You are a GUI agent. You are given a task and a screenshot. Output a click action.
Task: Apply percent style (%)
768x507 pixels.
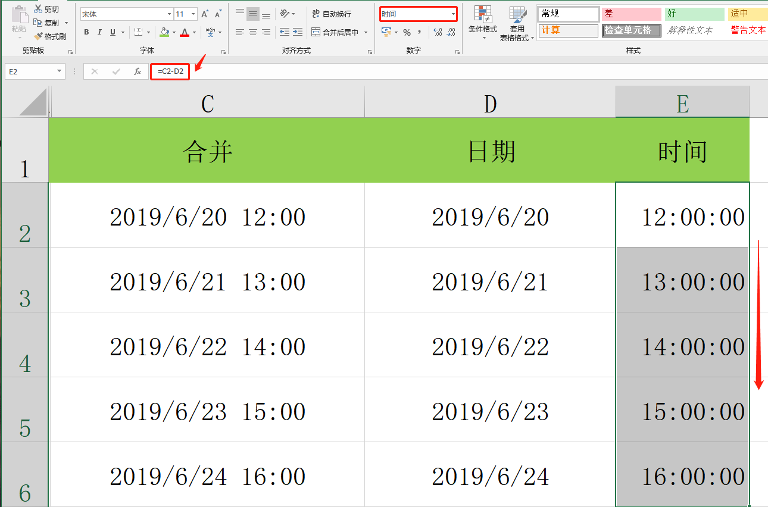coord(407,32)
